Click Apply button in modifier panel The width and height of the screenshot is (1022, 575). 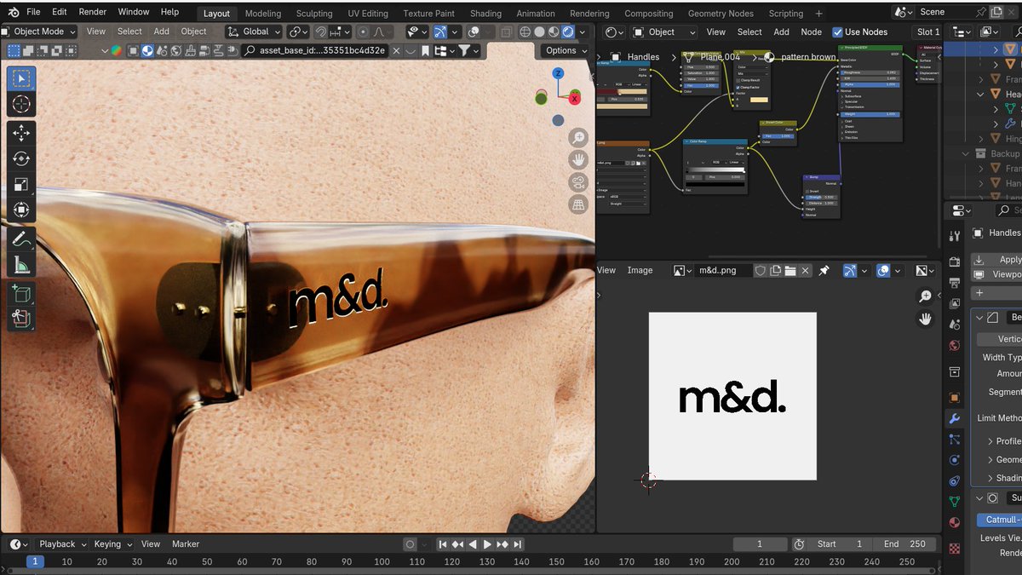pos(996,260)
